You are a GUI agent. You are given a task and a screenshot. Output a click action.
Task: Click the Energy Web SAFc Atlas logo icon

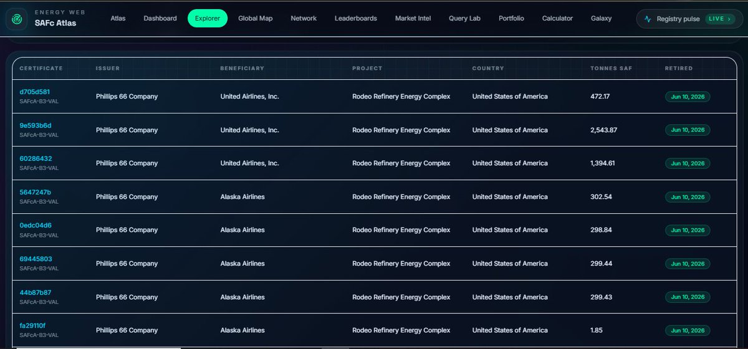[17, 19]
